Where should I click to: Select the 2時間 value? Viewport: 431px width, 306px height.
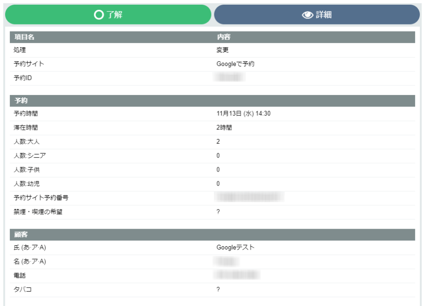224,127
